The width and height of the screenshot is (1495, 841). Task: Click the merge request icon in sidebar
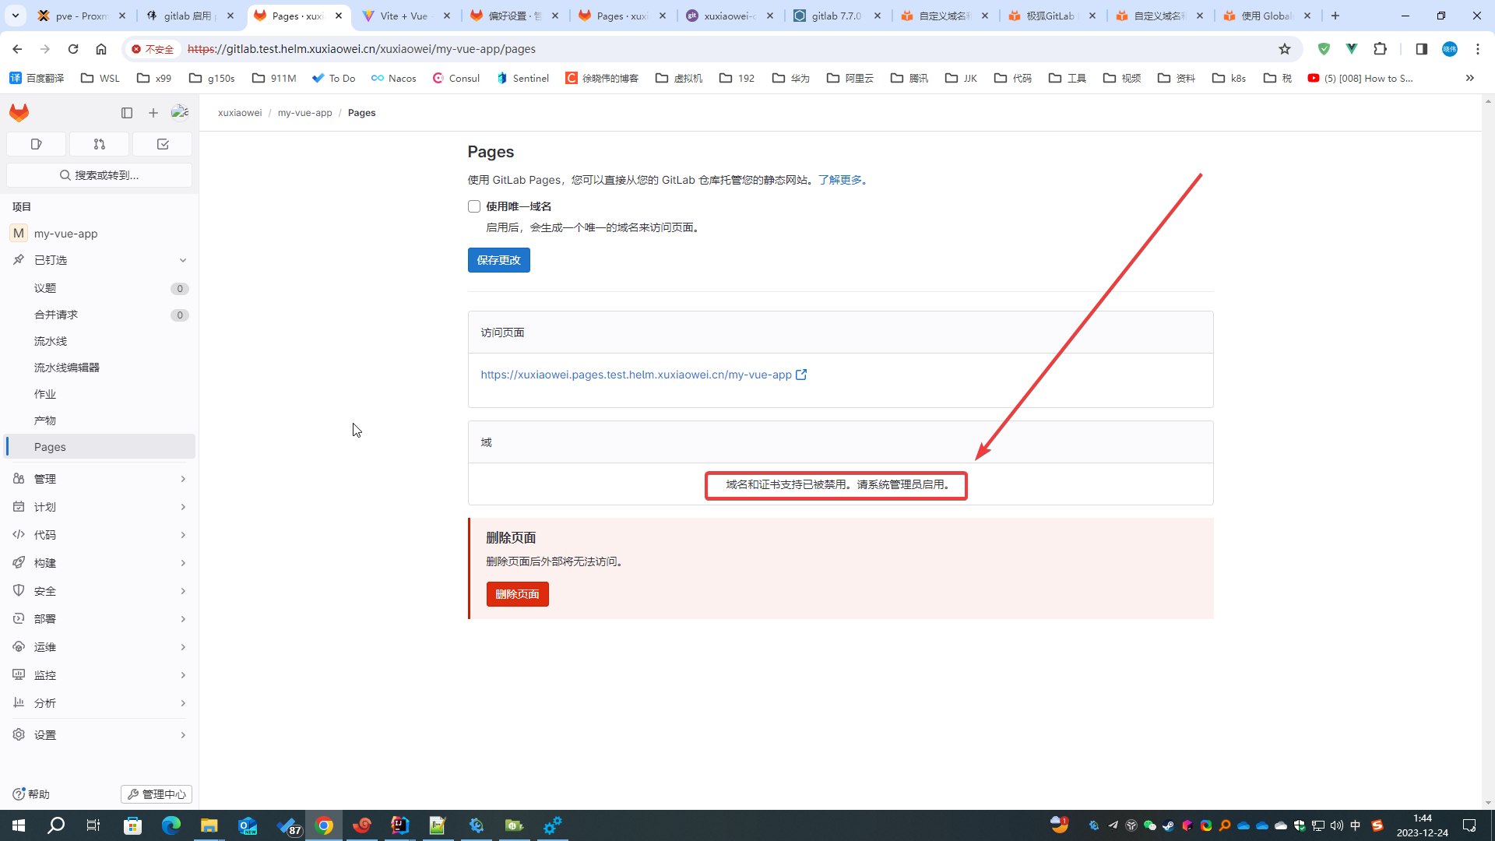[x=99, y=144]
